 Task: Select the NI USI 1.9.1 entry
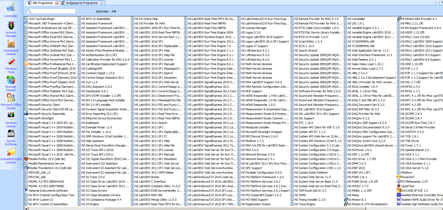(356, 23)
